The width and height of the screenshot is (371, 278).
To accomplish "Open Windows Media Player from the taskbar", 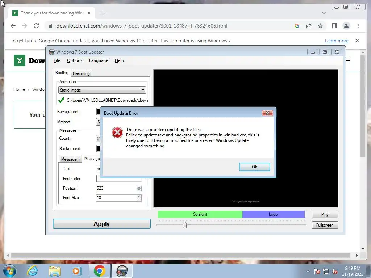I will [x=76, y=271].
